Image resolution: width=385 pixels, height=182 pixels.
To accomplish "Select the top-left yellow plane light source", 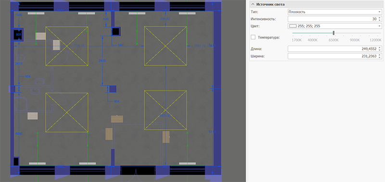I will [67, 46].
